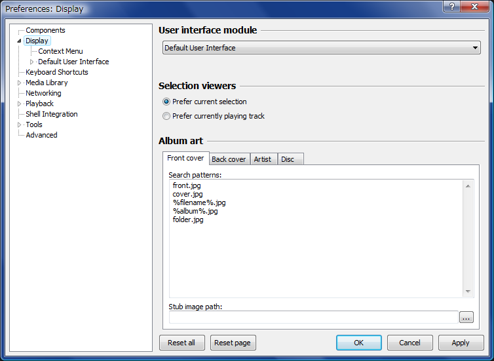
Task: Expand the Media Library node
Action: coord(19,83)
